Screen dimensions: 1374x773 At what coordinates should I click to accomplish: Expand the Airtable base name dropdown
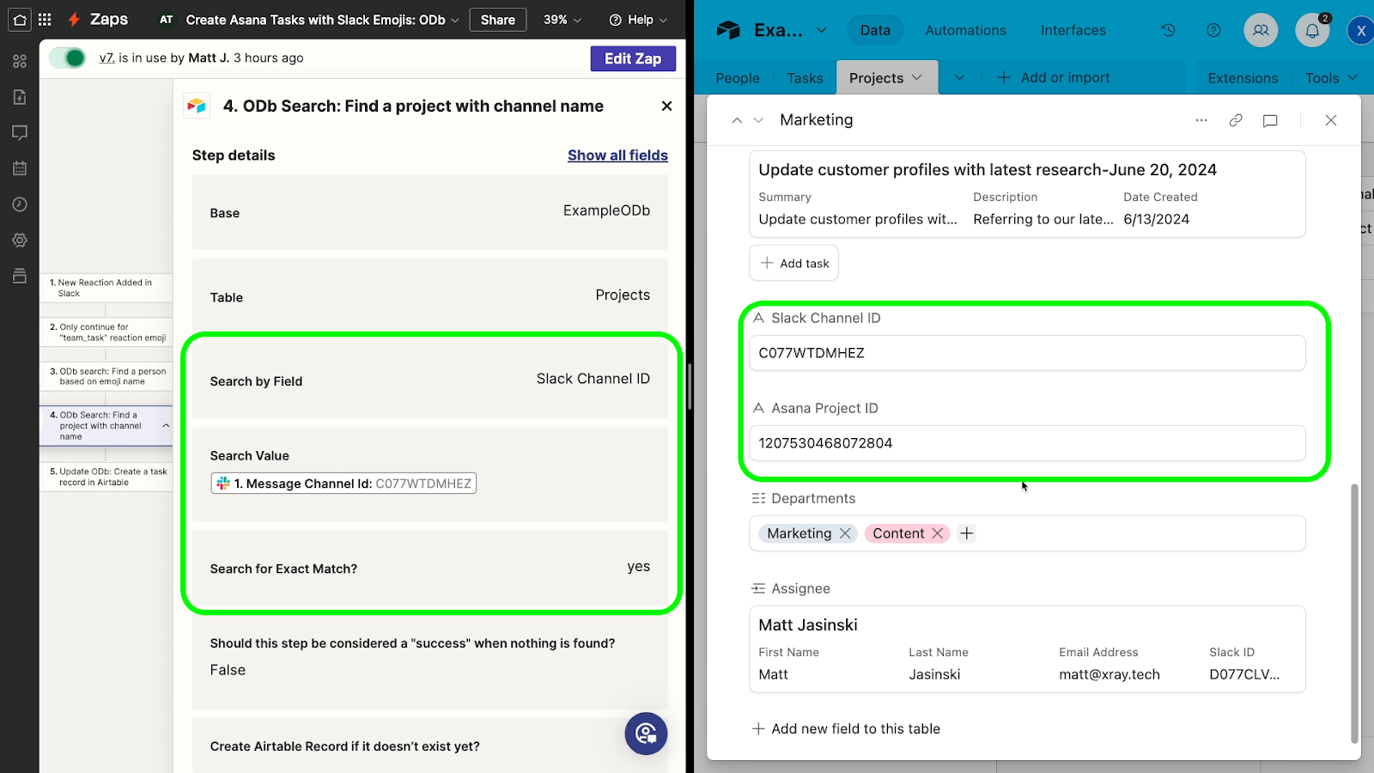point(821,30)
